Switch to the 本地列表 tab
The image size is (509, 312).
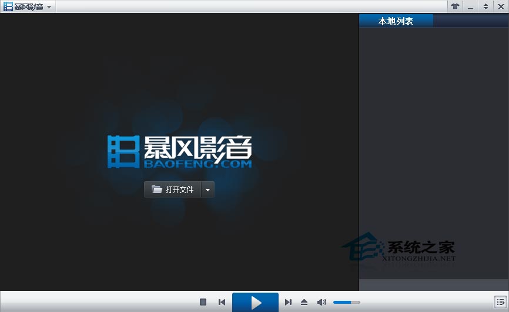click(396, 21)
